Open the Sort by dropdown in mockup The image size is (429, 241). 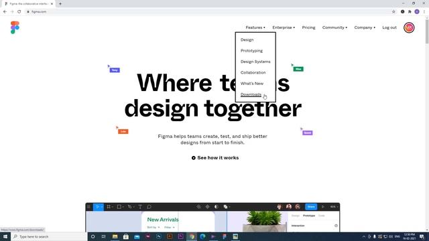154,228
